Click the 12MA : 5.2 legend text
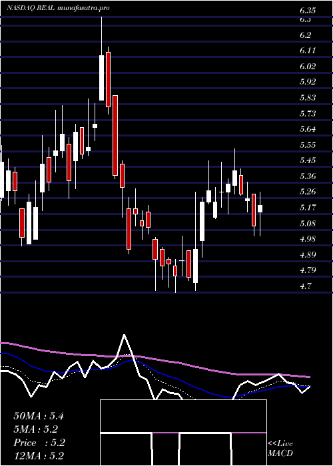 click(39, 456)
